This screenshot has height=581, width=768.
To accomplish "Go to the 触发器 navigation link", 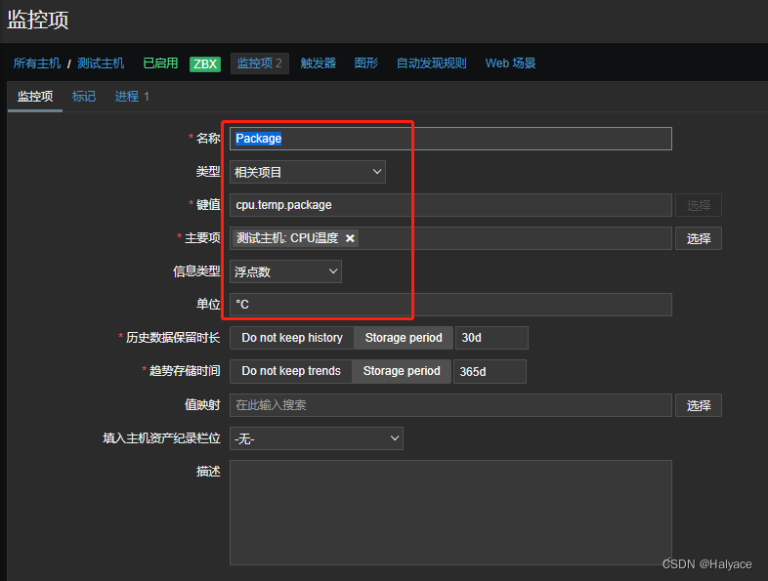I will pos(318,63).
